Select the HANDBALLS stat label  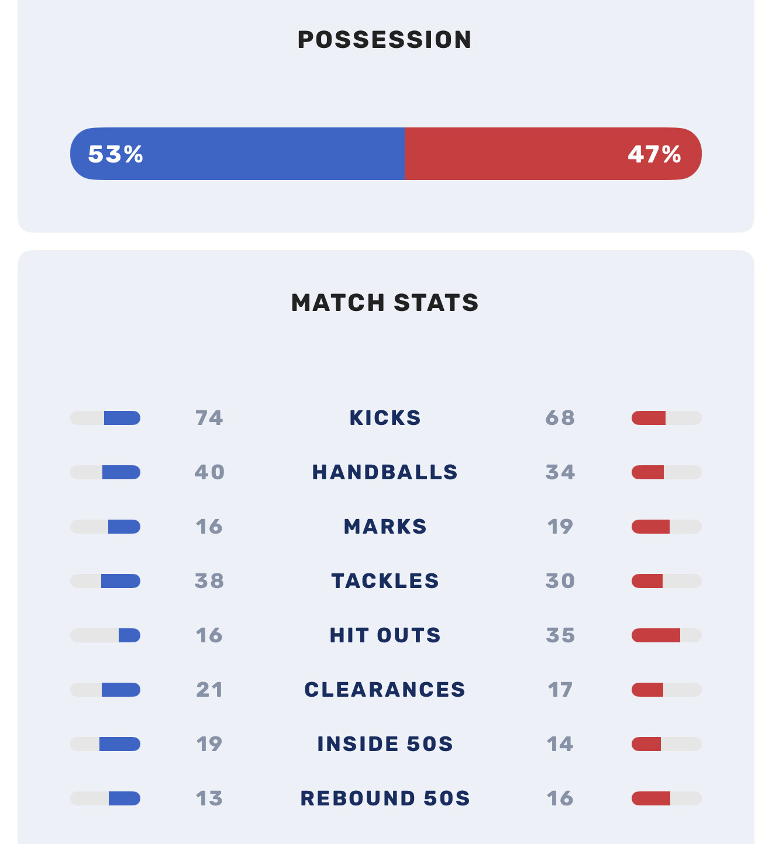(x=385, y=472)
